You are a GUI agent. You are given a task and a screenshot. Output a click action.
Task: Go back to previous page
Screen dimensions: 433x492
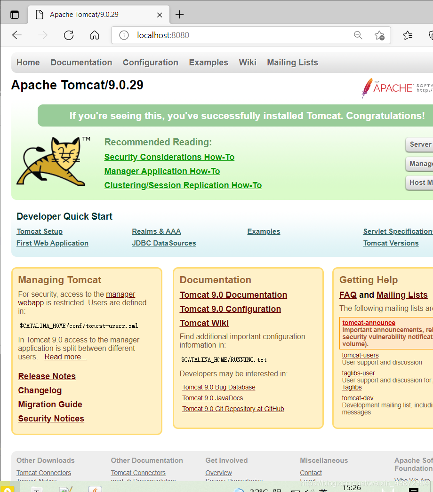click(x=17, y=35)
